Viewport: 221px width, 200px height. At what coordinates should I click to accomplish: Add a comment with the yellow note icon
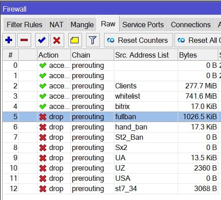[75, 40]
